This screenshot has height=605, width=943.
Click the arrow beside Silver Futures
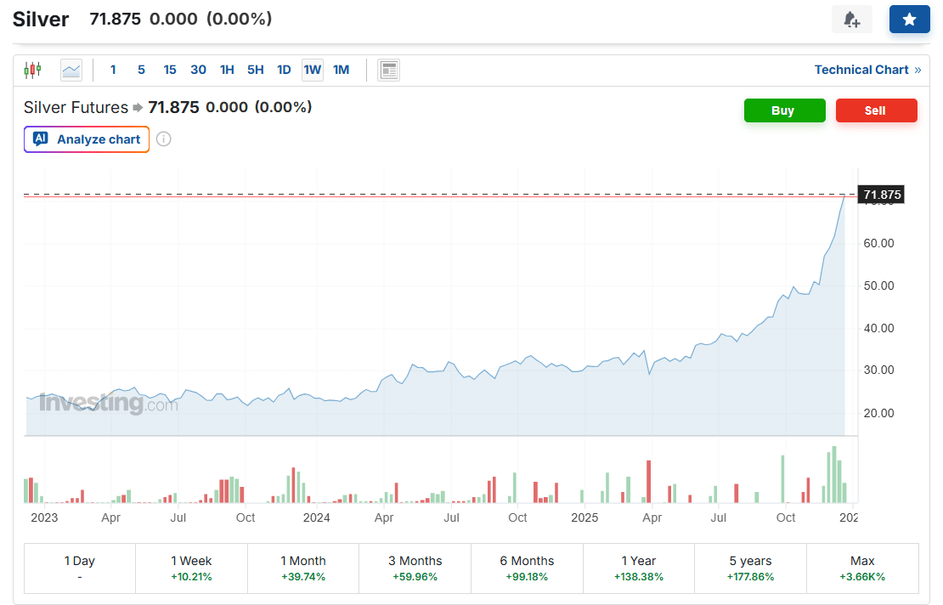click(x=138, y=108)
